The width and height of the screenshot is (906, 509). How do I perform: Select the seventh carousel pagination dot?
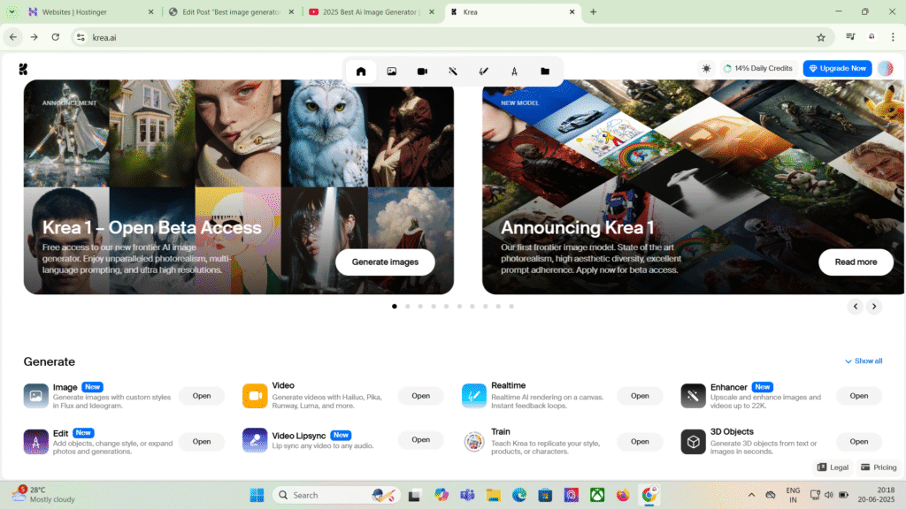[x=472, y=307]
